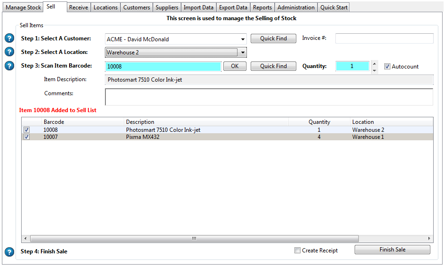Uncheck the row for barcode 10008
The width and height of the screenshot is (444, 266).
point(27,130)
